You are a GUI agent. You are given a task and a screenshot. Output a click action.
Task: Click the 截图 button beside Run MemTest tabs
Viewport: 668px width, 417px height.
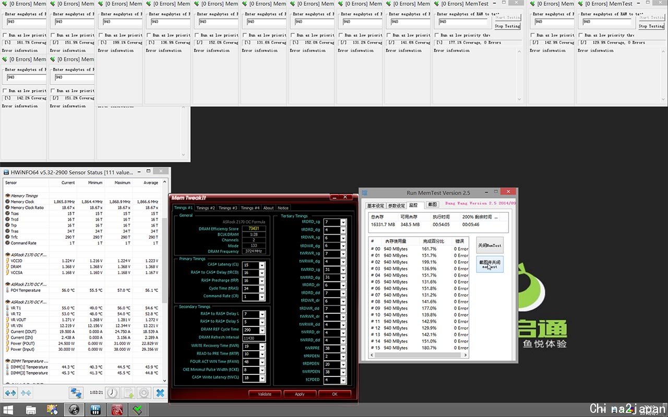432,205
